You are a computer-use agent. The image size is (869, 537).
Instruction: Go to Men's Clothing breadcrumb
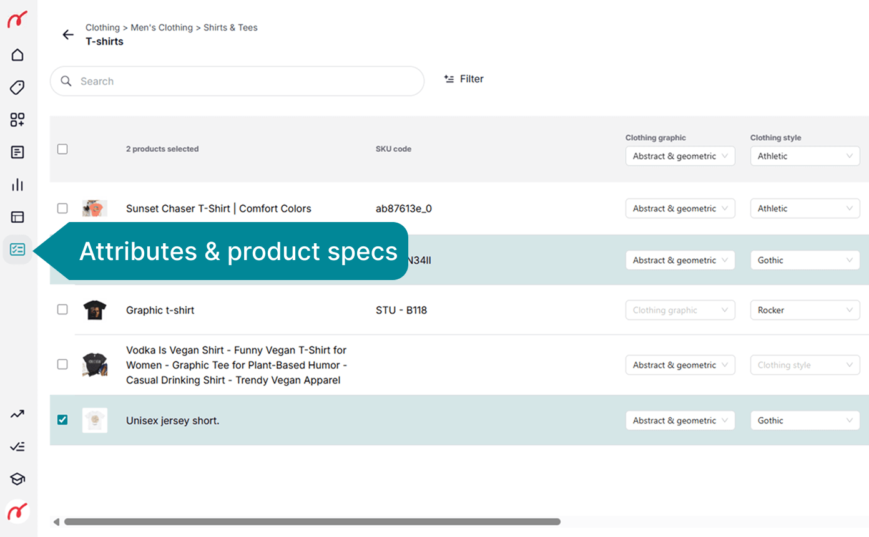click(162, 27)
